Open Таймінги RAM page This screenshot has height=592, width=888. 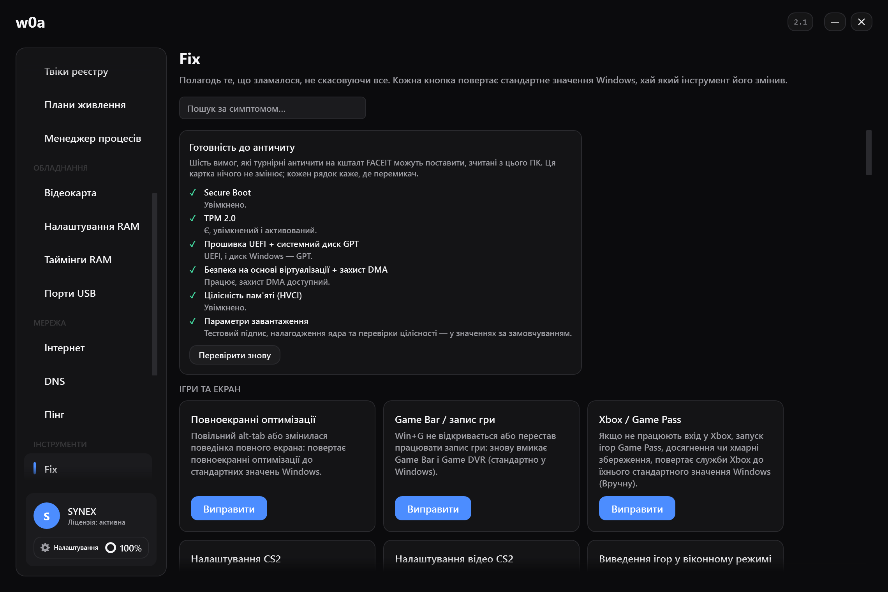click(x=78, y=260)
